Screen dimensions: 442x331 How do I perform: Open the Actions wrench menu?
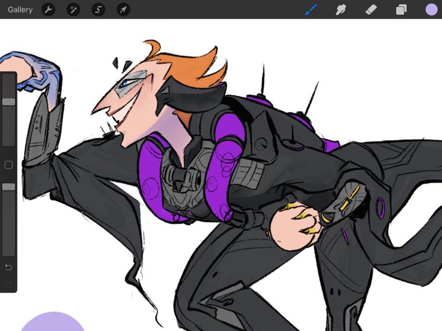click(48, 10)
